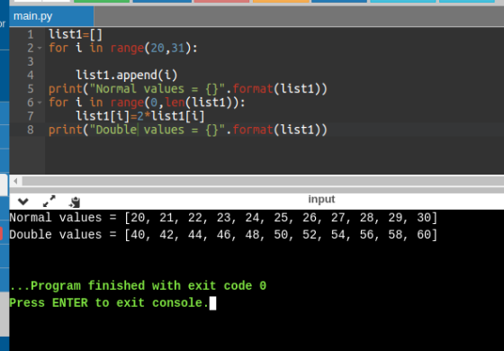Place cursor on 'list1=[]' code line

point(76,34)
